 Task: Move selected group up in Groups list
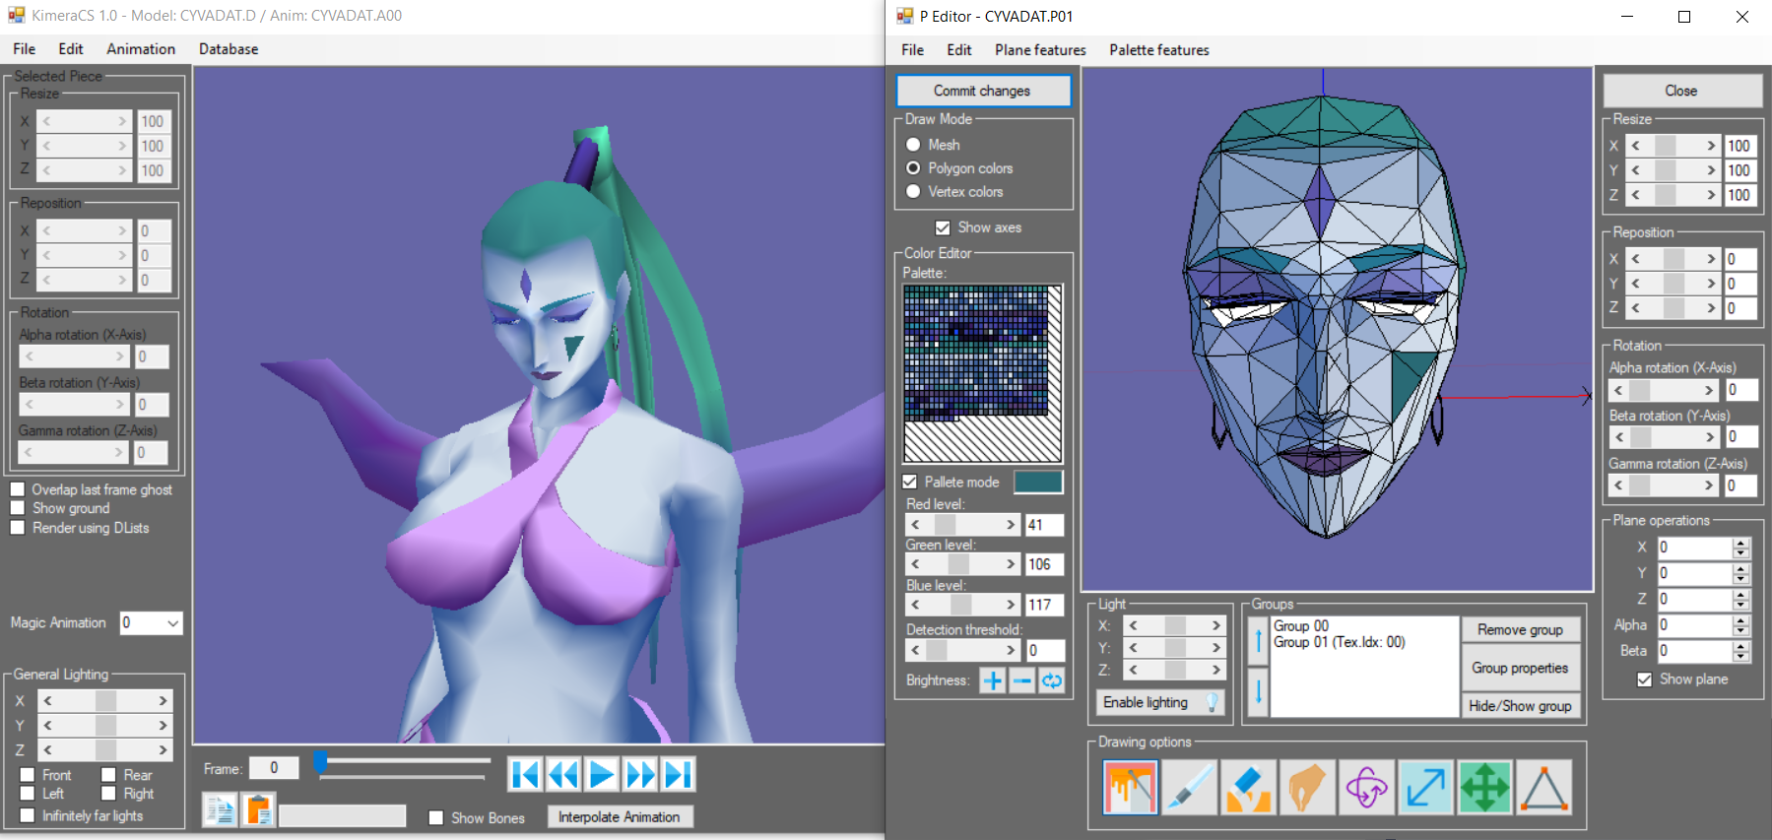click(1258, 641)
